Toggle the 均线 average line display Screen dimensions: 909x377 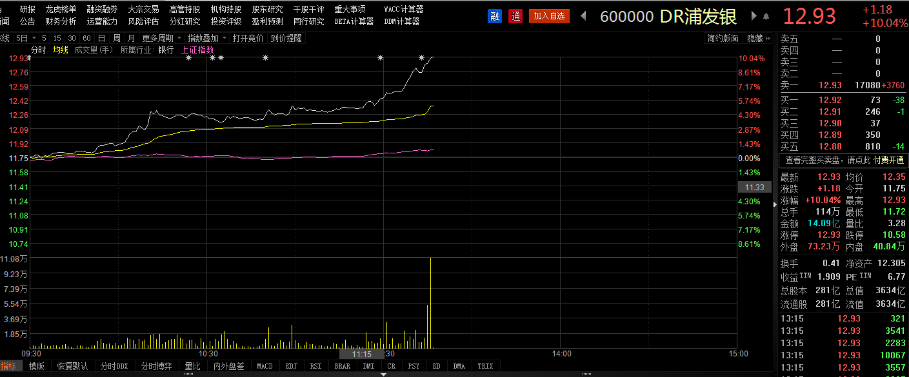[60, 50]
